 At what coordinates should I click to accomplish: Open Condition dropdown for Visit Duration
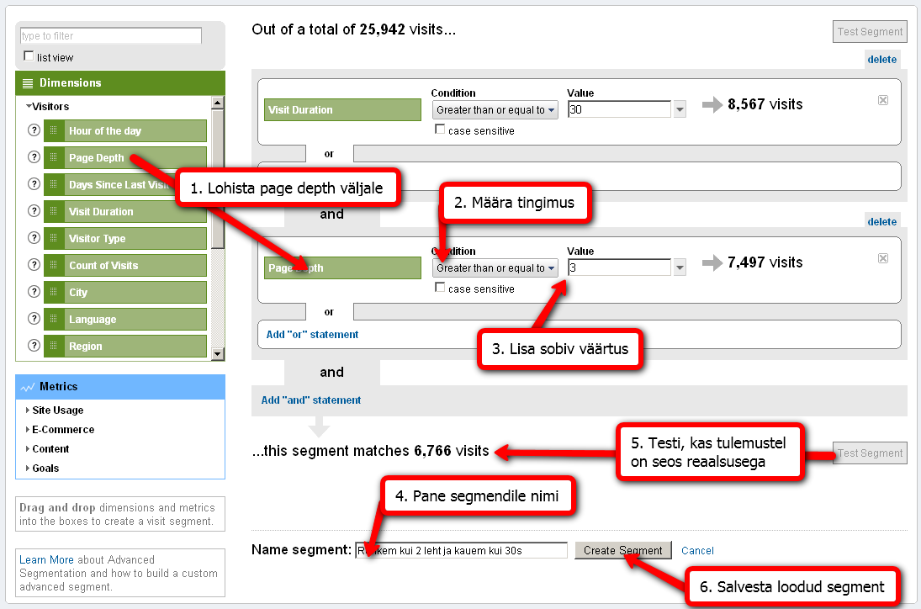pyautogui.click(x=495, y=110)
